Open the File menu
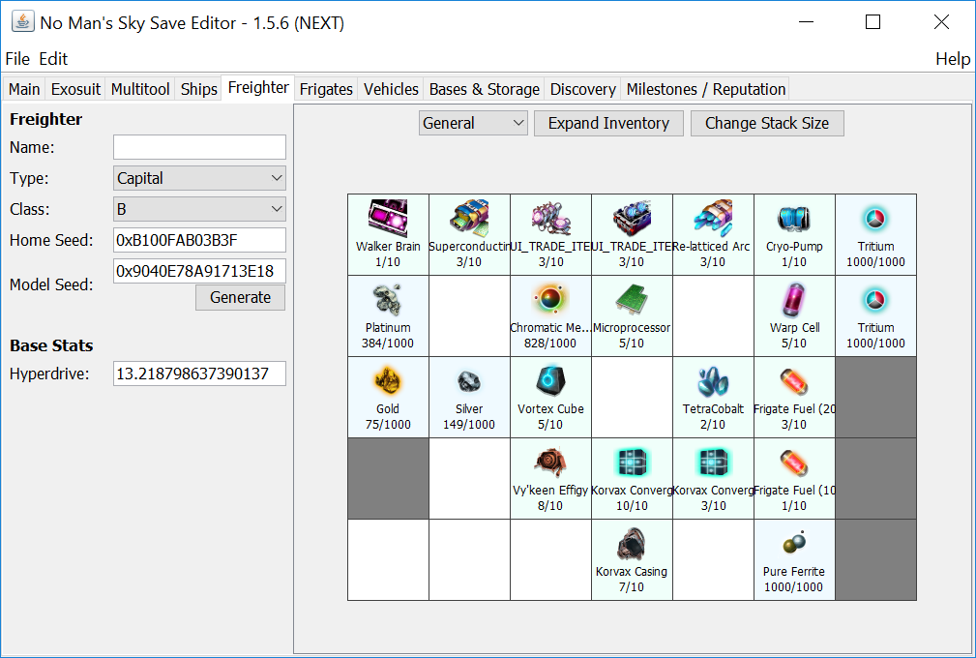This screenshot has height=658, width=976. tap(17, 59)
